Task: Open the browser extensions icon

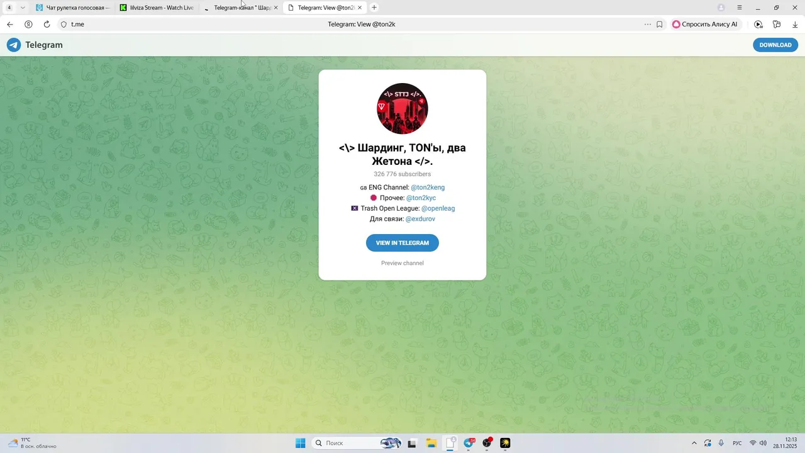Action: click(x=777, y=25)
